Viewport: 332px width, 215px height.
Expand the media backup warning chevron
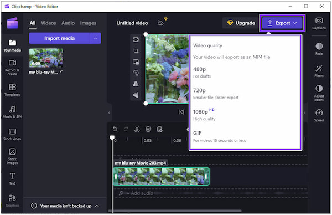[97, 206]
